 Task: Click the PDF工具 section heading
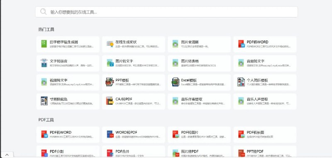click(46, 120)
